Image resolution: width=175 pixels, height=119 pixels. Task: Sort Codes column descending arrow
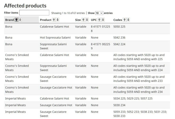pyautogui.click(x=128, y=20)
